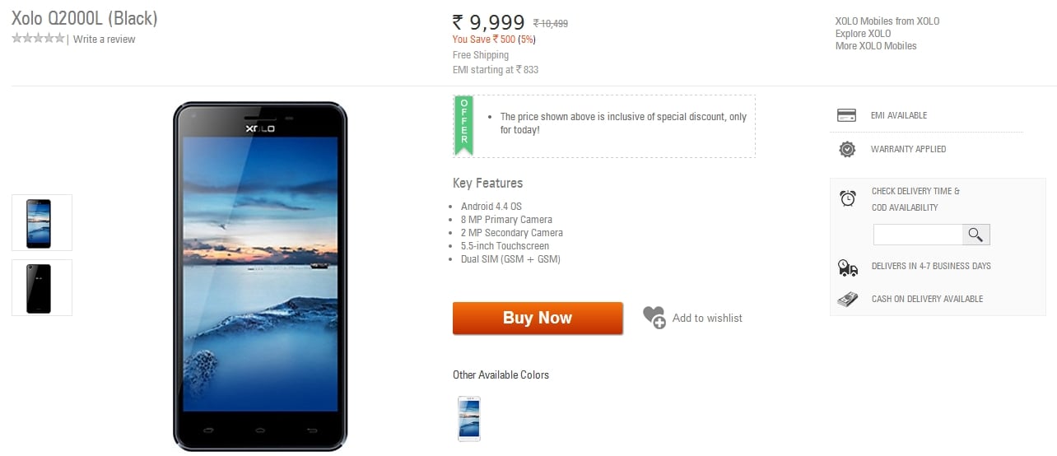The image size is (1057, 456).
Task: Select the front view phone thumbnail
Action: pyautogui.click(x=41, y=222)
